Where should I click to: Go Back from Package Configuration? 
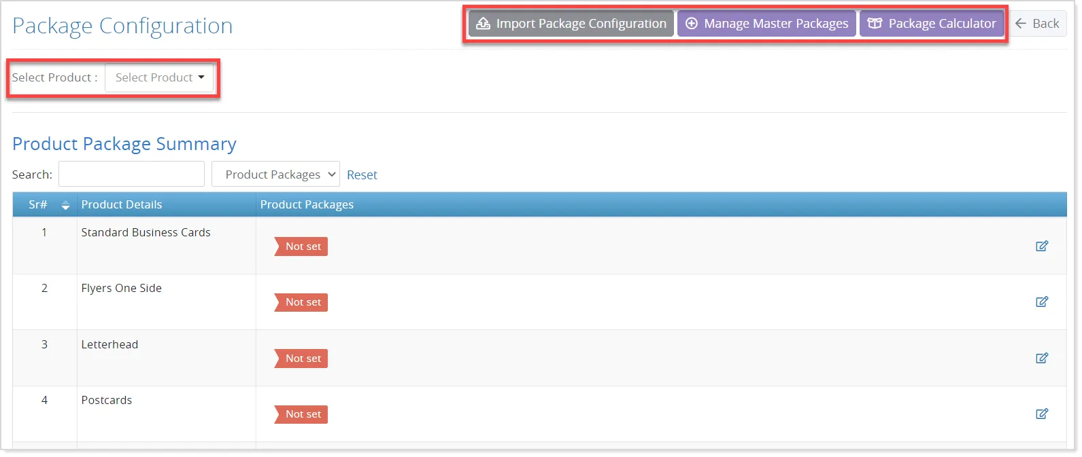pyautogui.click(x=1037, y=24)
